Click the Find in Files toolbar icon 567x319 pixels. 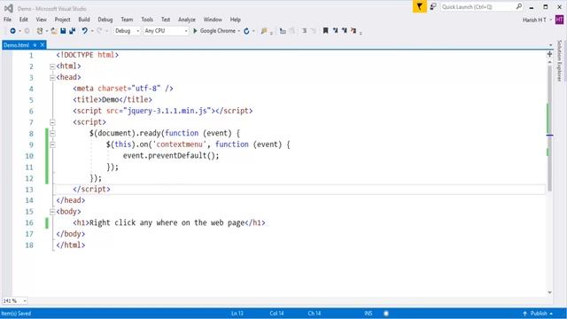pos(264,31)
